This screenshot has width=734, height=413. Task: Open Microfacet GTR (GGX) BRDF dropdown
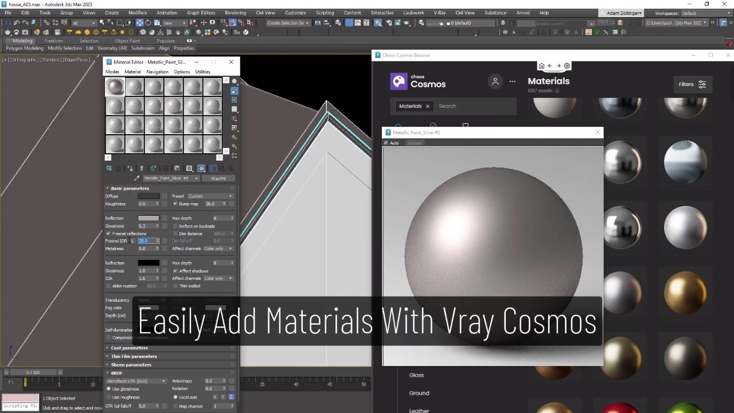point(136,381)
